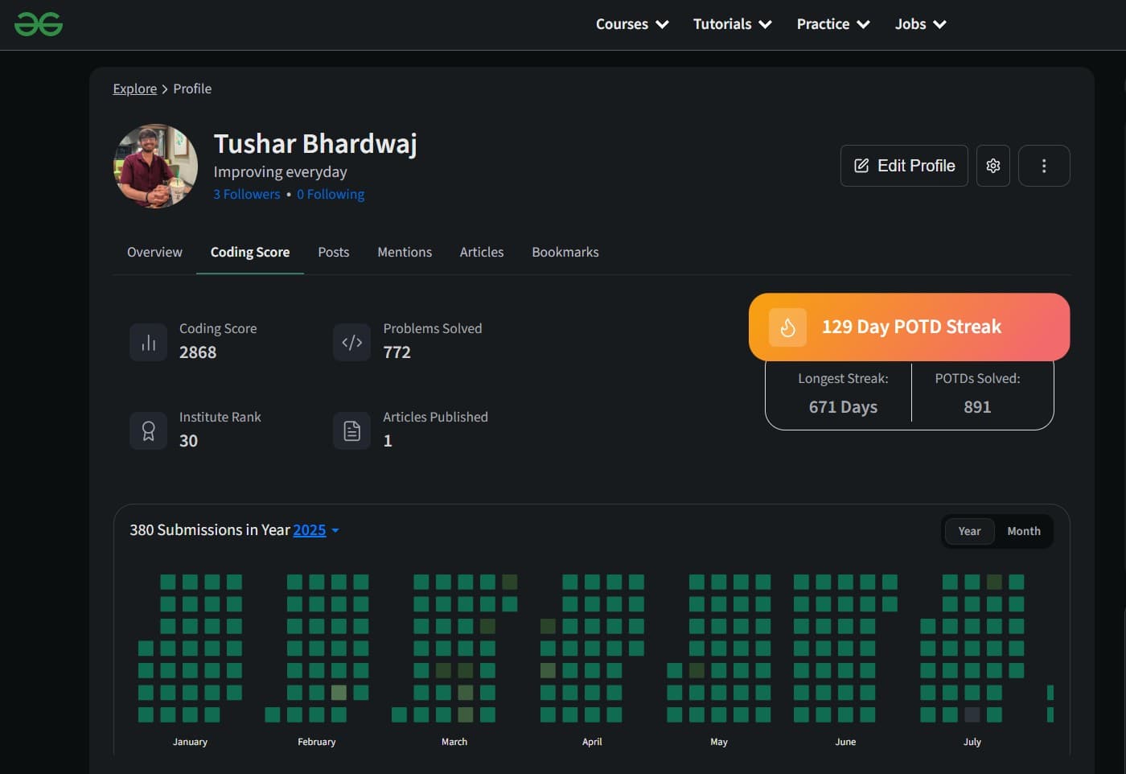Image resolution: width=1126 pixels, height=774 pixels.
Task: Click the GeeksforGeeks logo
Action: coord(39,24)
